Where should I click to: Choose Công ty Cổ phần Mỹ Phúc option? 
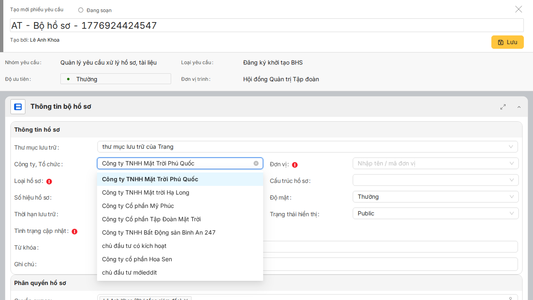[138, 206]
